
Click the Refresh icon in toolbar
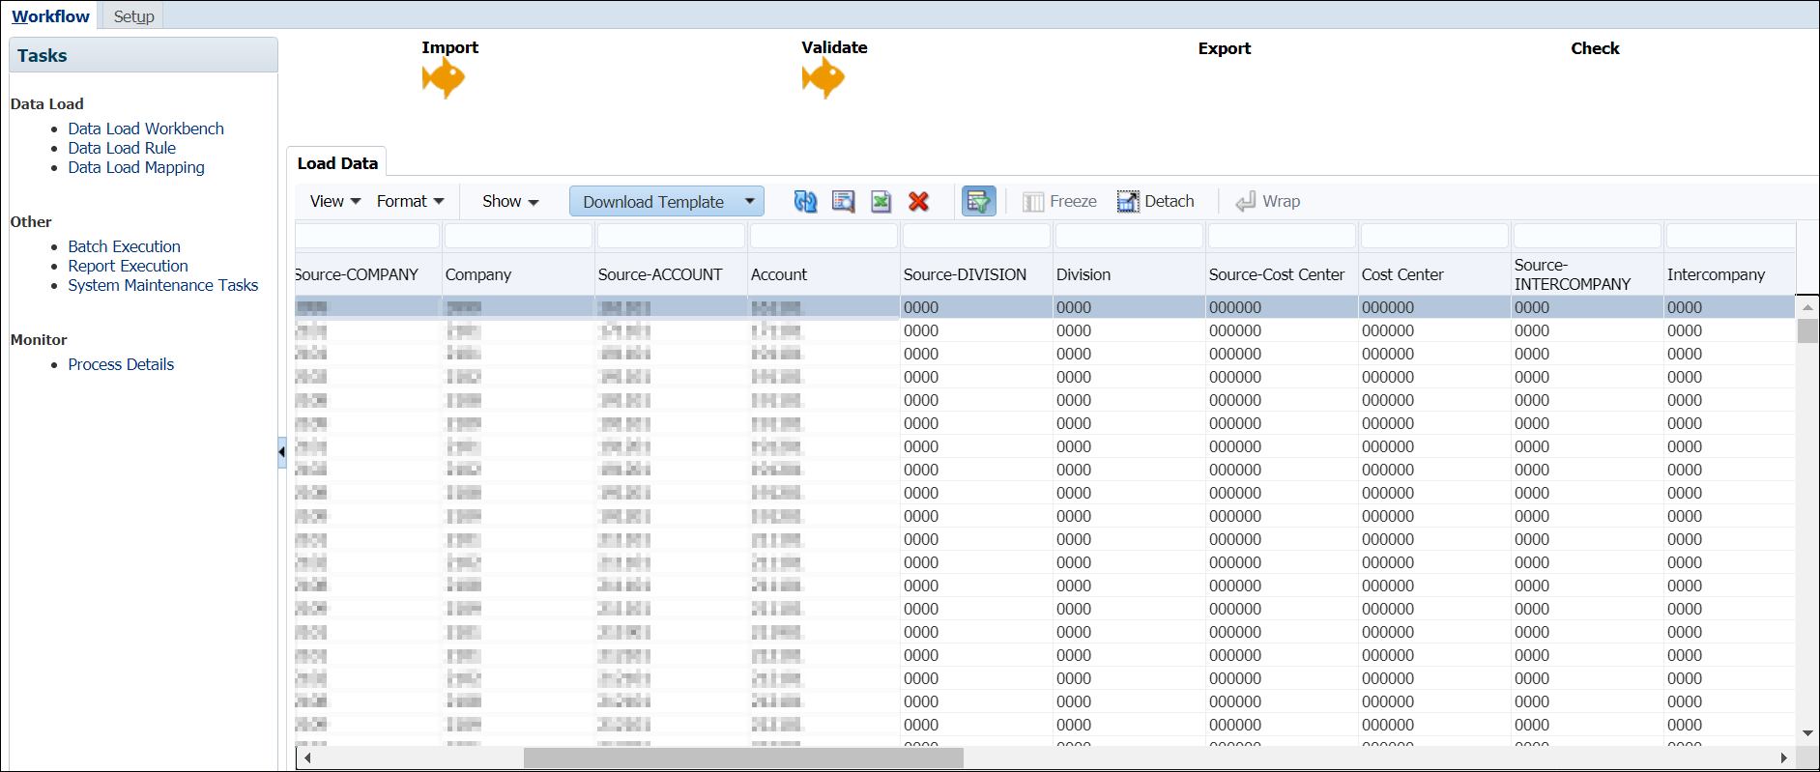click(805, 201)
